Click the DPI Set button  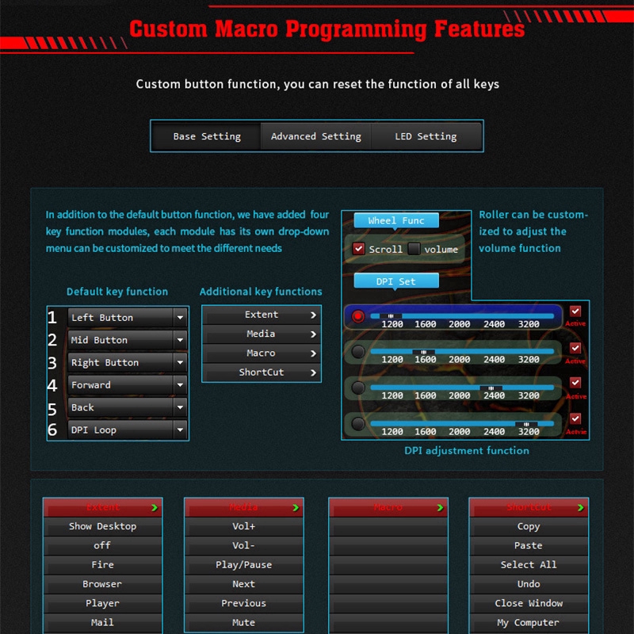[x=396, y=281]
